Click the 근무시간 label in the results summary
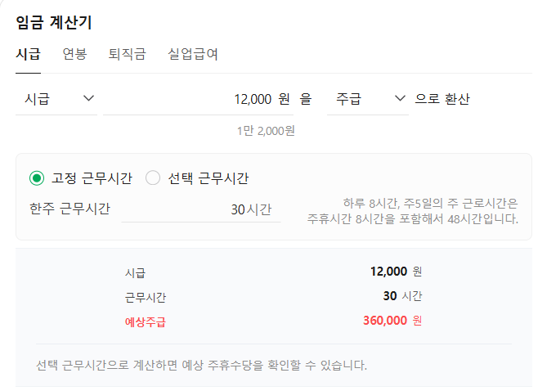 tap(146, 297)
